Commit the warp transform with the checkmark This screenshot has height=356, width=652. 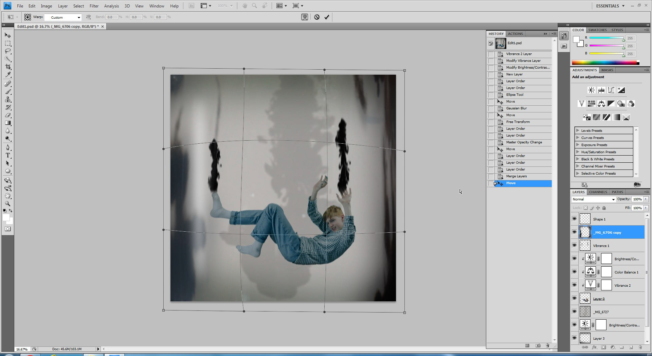(x=327, y=17)
